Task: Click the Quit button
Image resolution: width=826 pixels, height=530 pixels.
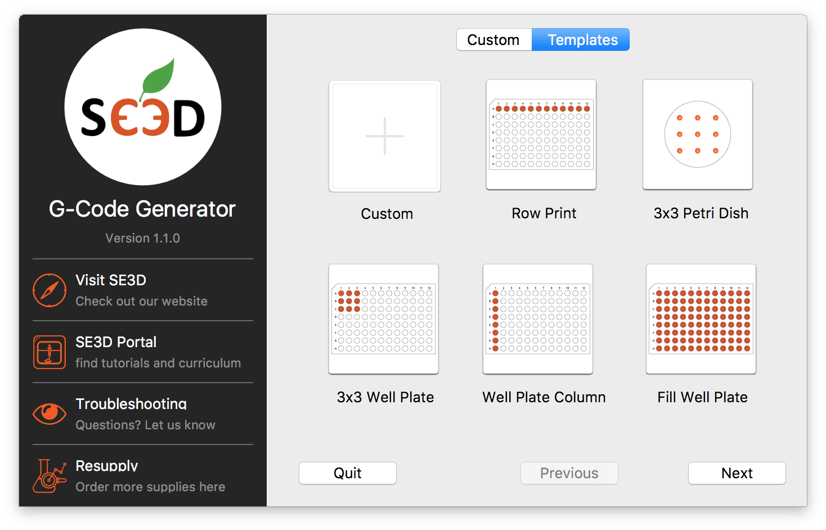Action: (347, 473)
